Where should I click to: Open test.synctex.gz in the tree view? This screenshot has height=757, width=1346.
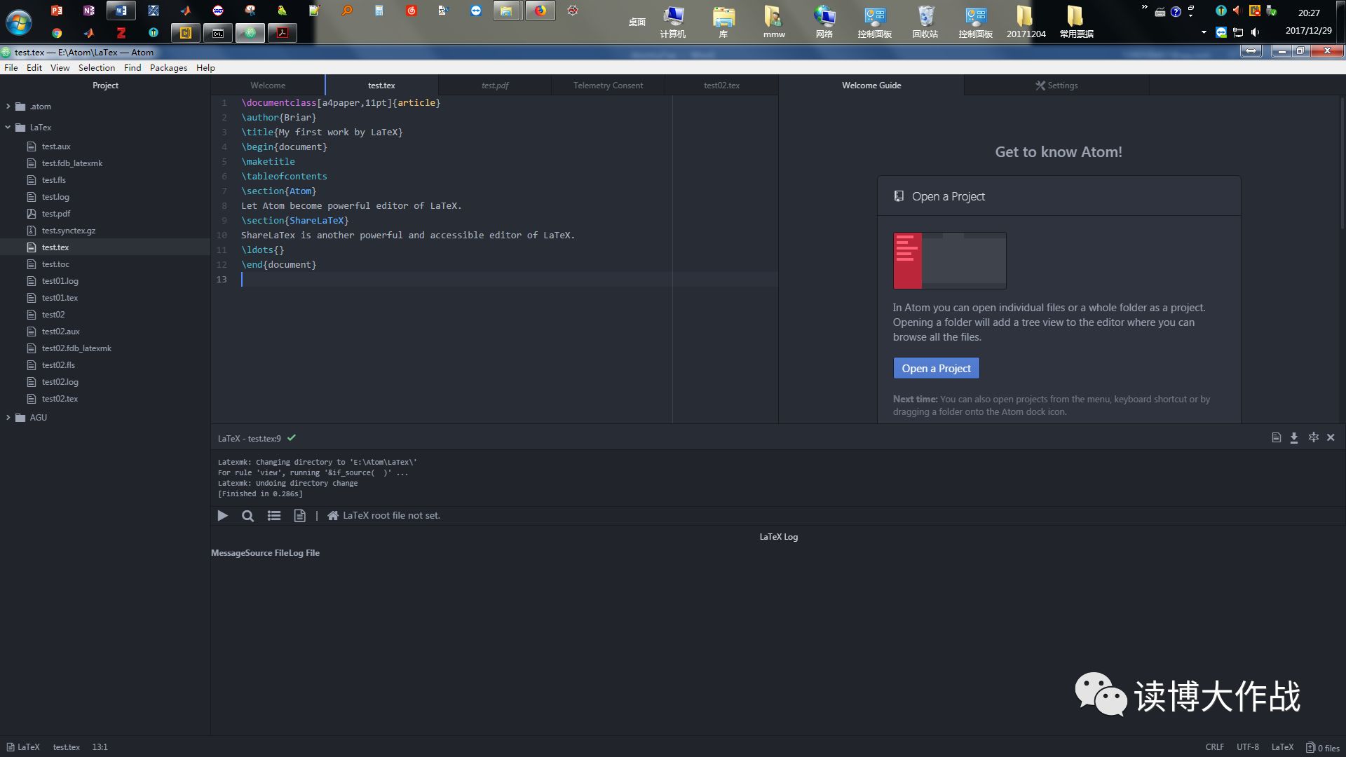tap(68, 231)
